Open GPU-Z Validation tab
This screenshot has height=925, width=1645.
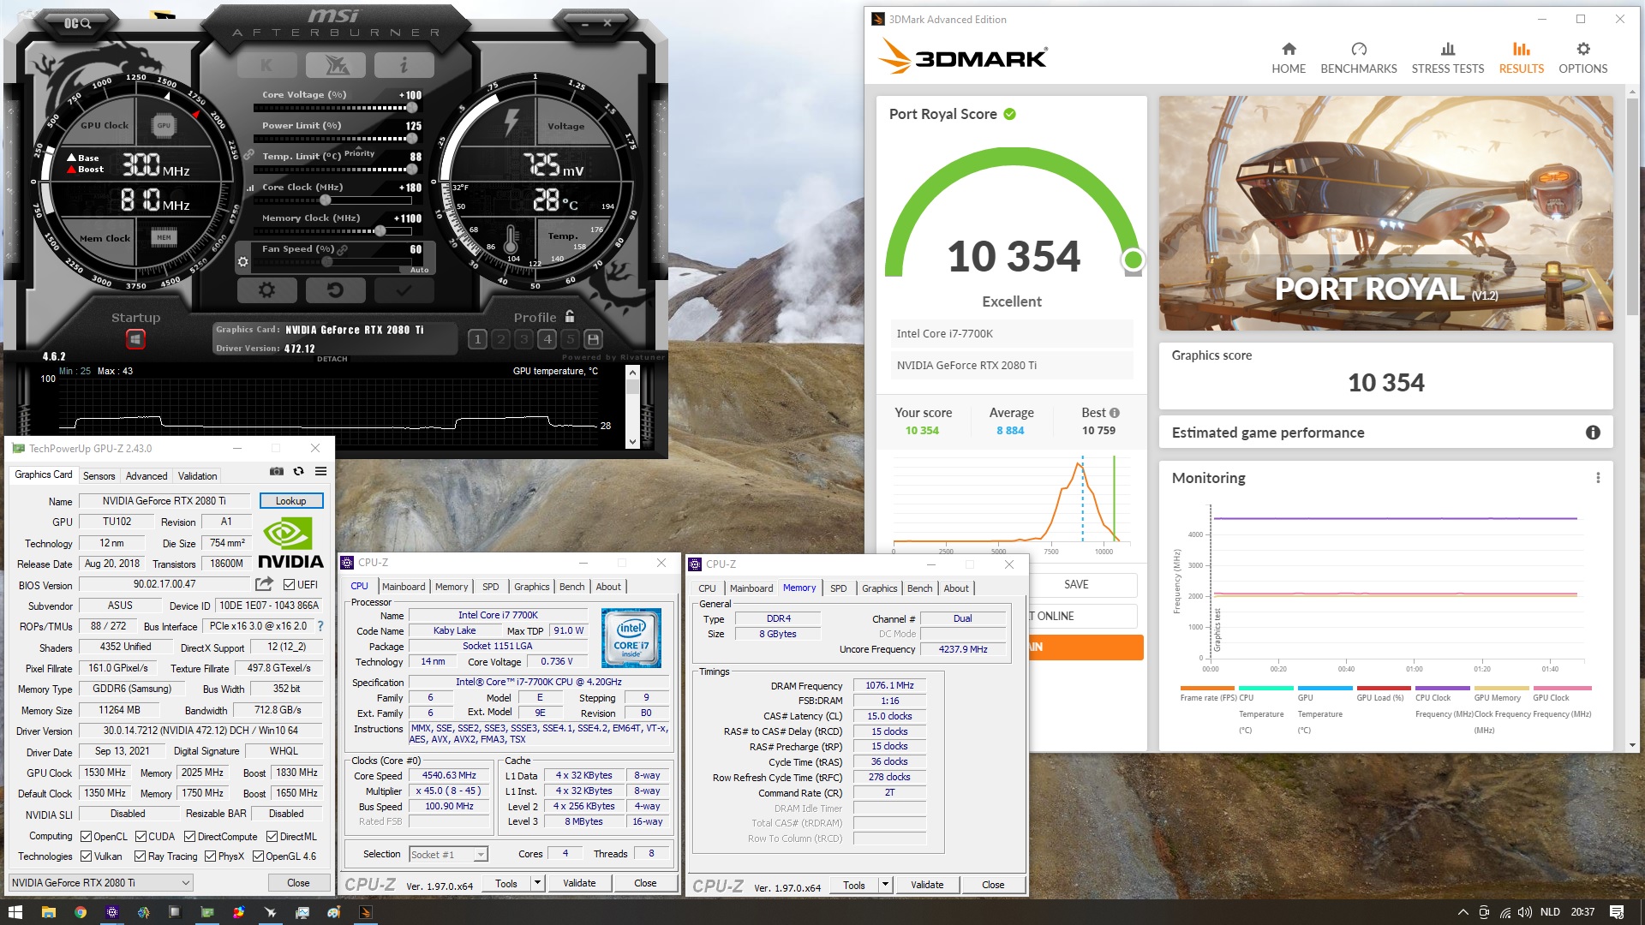tap(198, 476)
